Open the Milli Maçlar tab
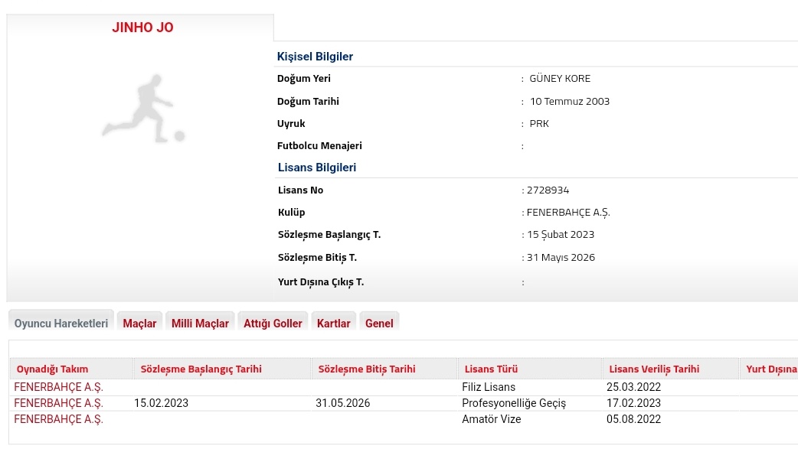 200,323
